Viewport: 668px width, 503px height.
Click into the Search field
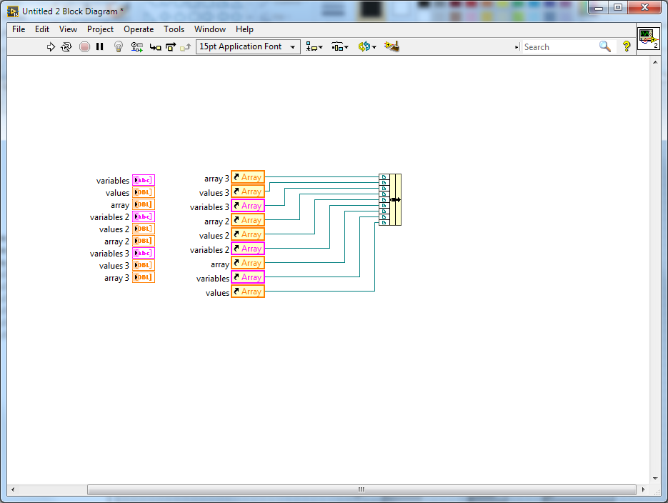pos(559,47)
